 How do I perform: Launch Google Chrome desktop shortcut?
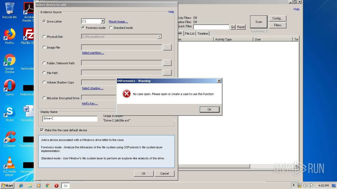(9, 64)
